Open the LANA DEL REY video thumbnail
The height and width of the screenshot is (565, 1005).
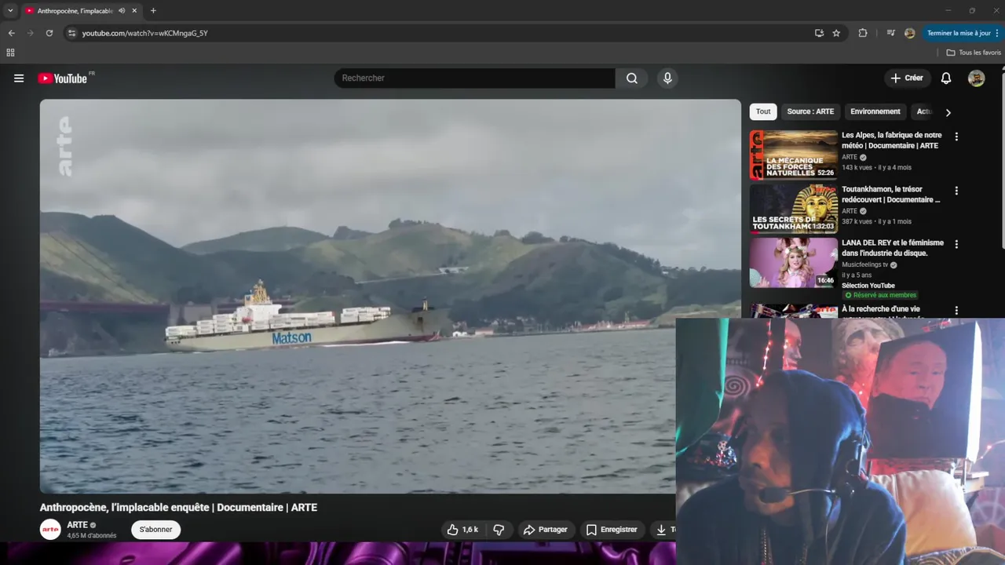pyautogui.click(x=794, y=263)
